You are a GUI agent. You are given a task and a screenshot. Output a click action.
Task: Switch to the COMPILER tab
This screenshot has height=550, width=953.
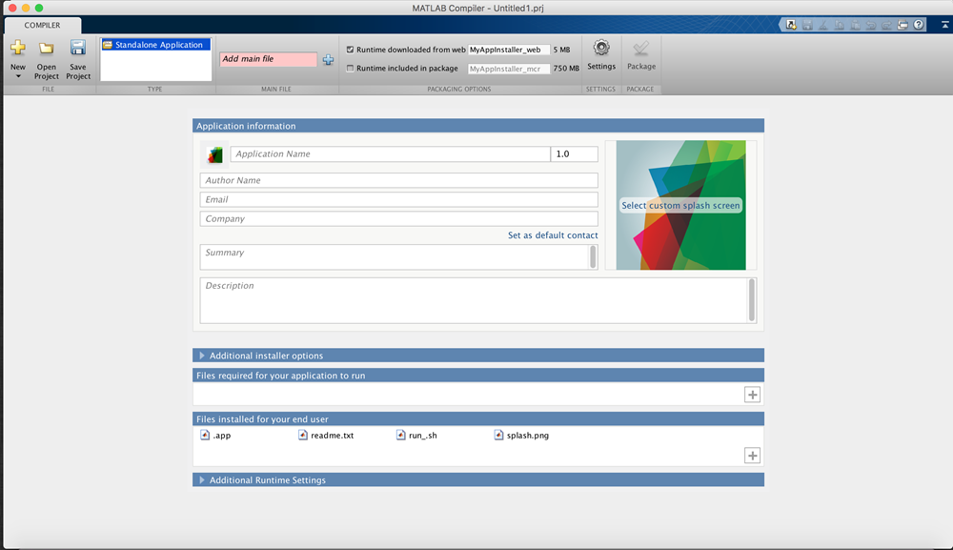(43, 25)
